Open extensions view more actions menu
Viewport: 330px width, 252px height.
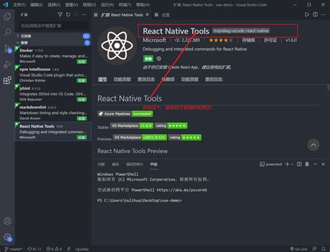84,15
